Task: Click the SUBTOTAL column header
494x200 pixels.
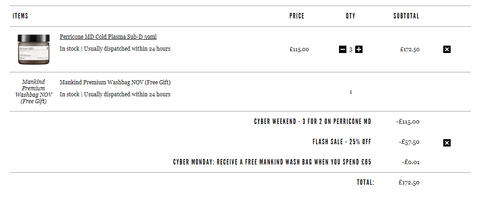Action: pos(406,16)
